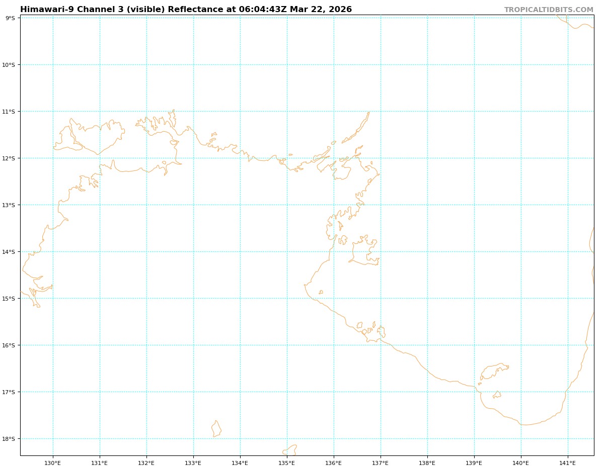
Task: Select the 138°E longitude axis label
Action: 427,463
